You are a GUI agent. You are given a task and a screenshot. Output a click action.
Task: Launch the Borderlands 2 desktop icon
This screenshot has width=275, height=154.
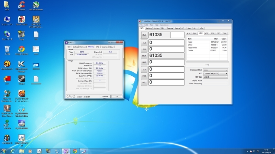[7, 65]
